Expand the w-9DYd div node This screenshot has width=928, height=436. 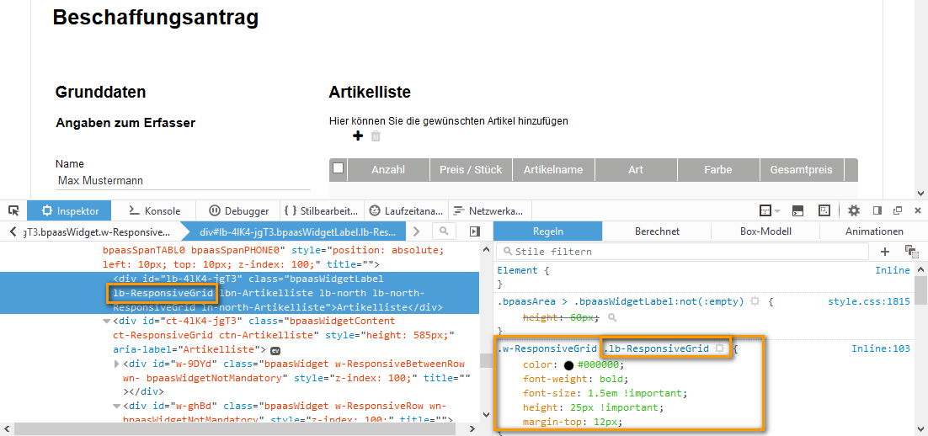click(x=117, y=364)
